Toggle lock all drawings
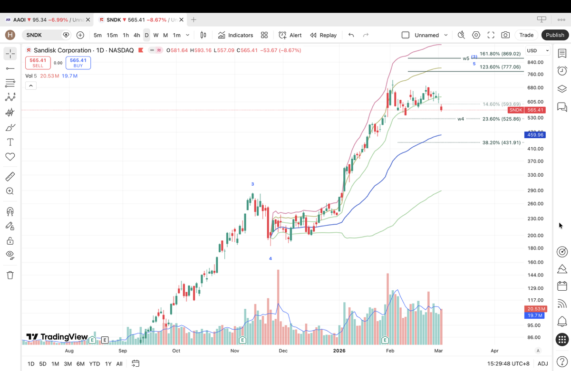The width and height of the screenshot is (571, 371). click(10, 241)
